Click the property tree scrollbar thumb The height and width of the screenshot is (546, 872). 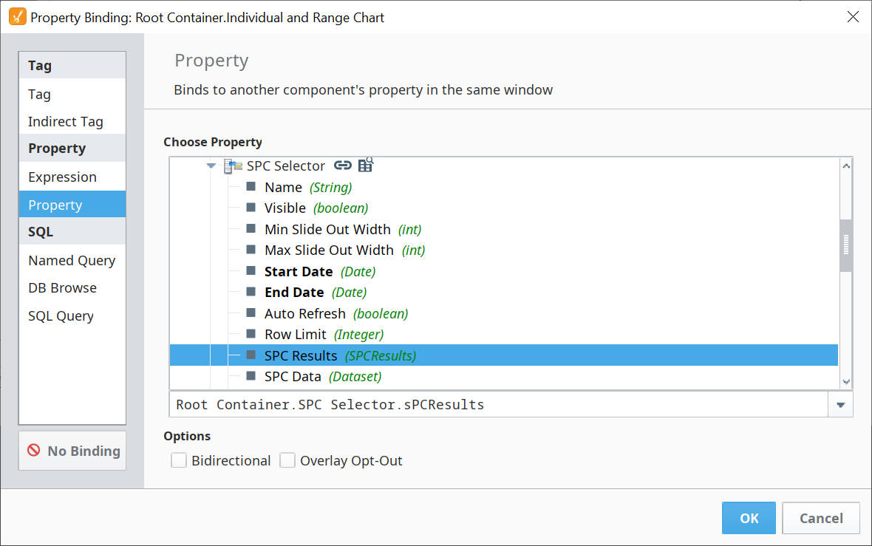(x=846, y=244)
